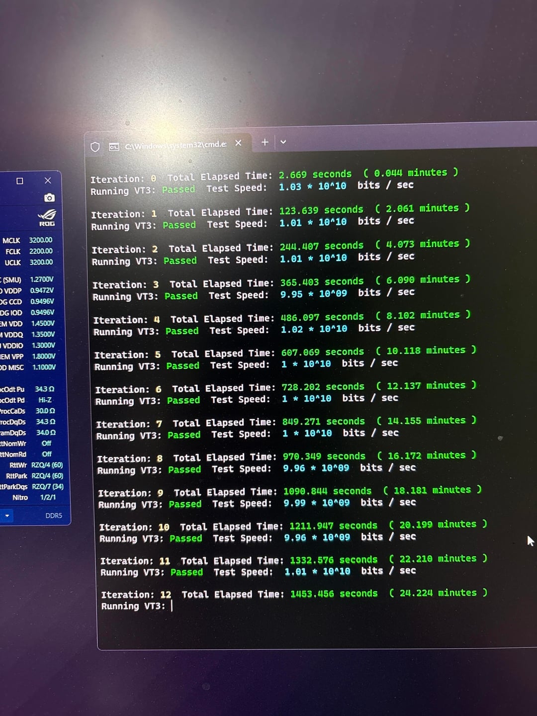Click the MEM VDD 1.4500V reading
Viewport: 537px width, 716px height.
[43, 323]
